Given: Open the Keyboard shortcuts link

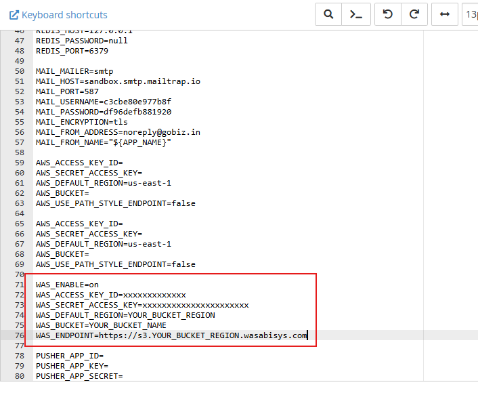Looking at the screenshot, I should pyautogui.click(x=58, y=15).
